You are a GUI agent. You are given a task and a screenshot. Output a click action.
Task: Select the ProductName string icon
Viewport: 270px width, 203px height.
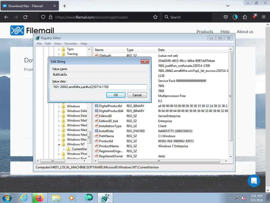[x=97, y=146]
